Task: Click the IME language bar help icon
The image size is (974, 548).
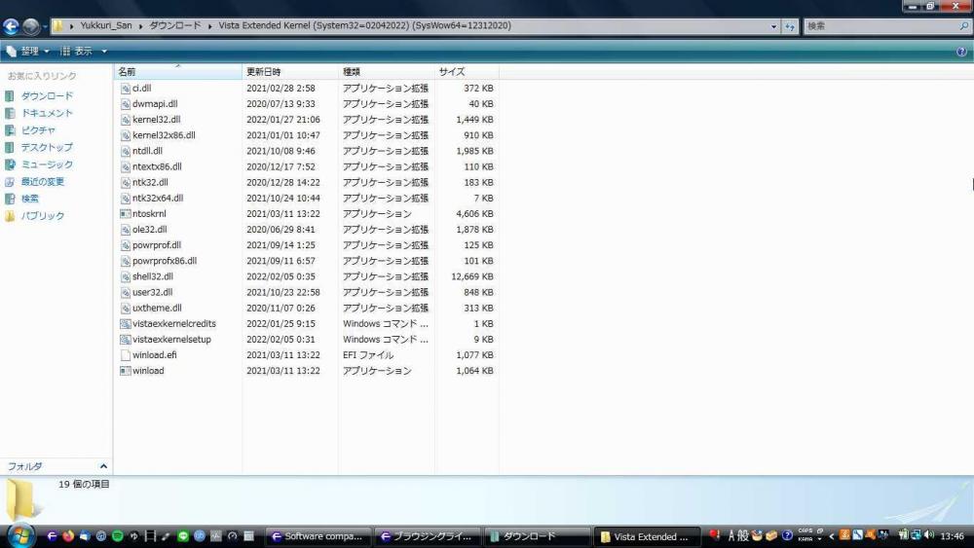Action: point(787,535)
